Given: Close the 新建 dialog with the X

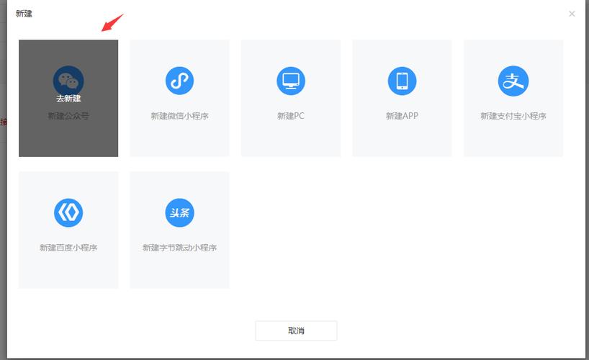Looking at the screenshot, I should (x=572, y=14).
